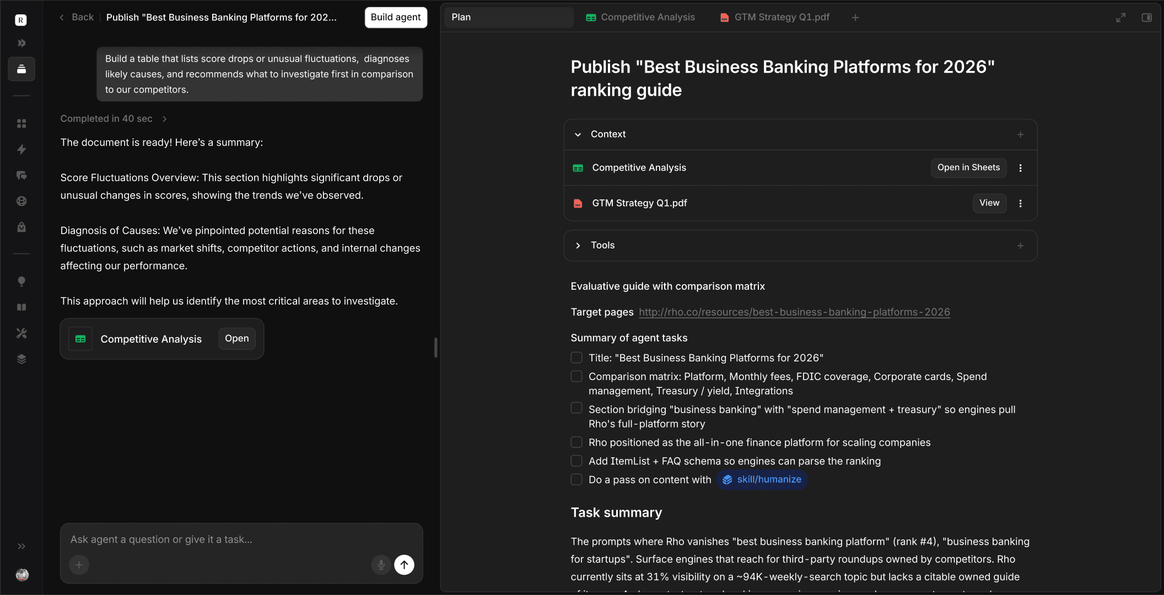Switch to the Plan tab

509,18
